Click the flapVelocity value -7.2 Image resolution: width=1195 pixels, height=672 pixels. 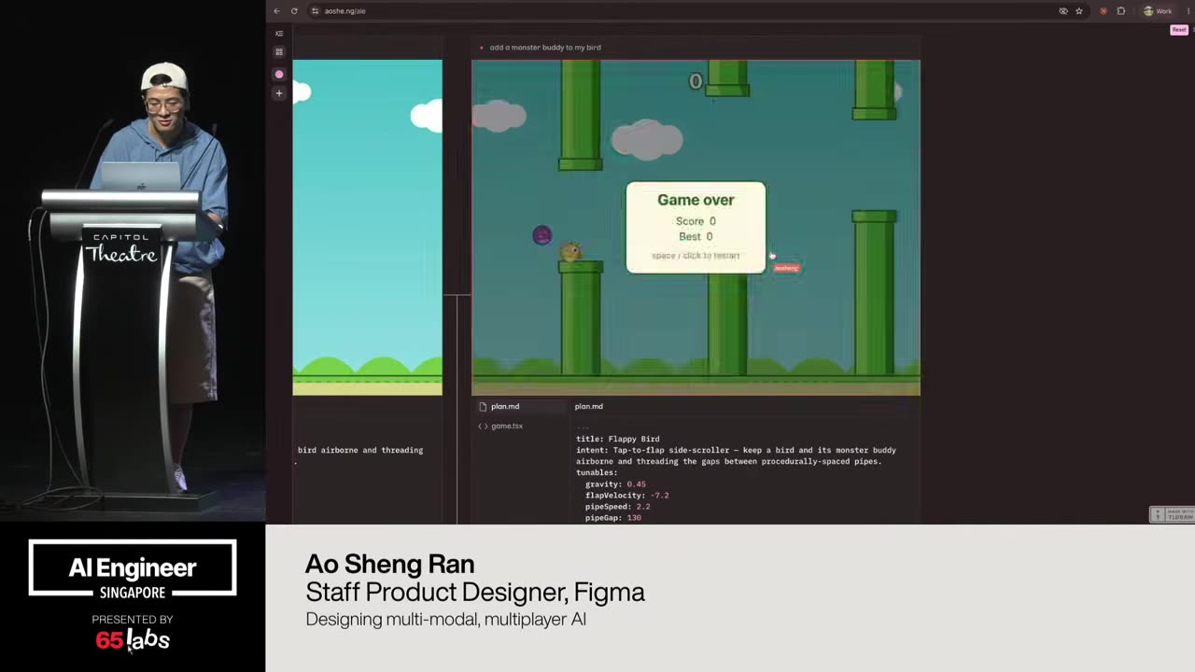point(660,496)
